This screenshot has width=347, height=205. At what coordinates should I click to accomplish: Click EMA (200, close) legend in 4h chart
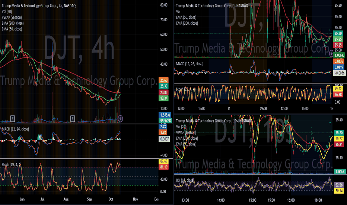click(13, 23)
